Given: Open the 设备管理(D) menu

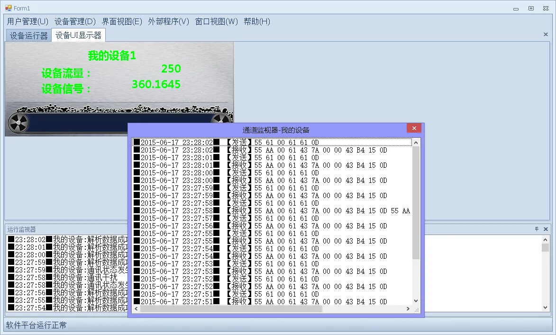Looking at the screenshot, I should [x=75, y=21].
